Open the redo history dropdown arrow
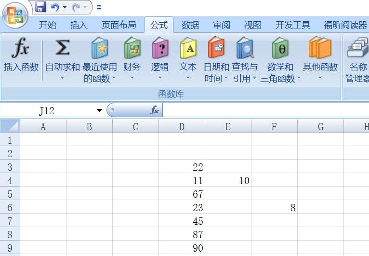The height and width of the screenshot is (256, 369). [x=85, y=7]
